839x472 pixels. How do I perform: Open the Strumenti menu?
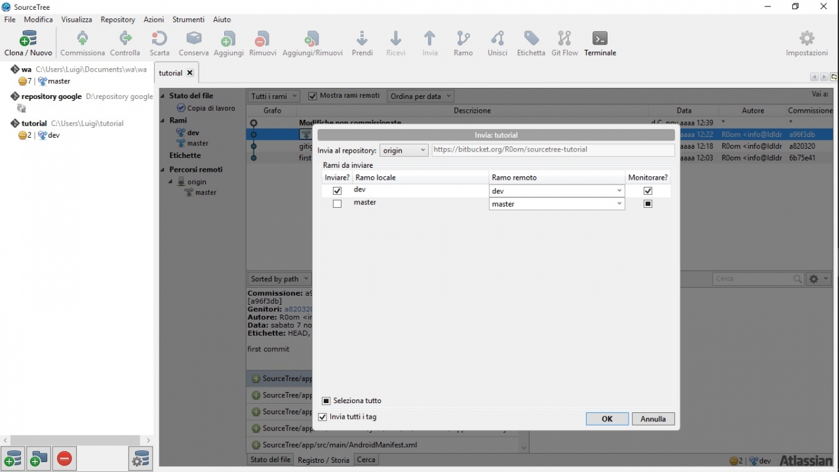point(189,20)
